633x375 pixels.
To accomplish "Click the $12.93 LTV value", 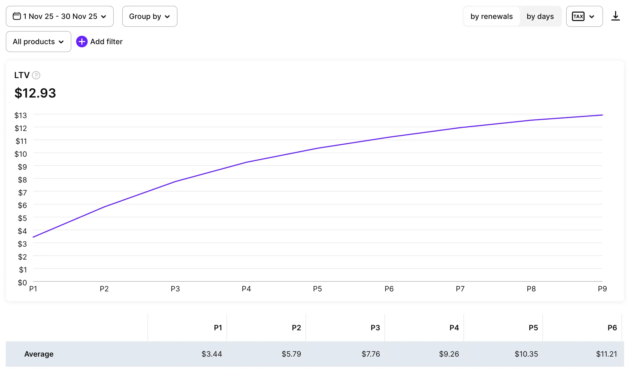I will tap(35, 93).
